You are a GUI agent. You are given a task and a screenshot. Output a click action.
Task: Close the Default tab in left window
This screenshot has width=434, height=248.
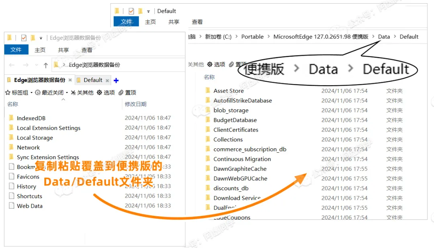[107, 80]
